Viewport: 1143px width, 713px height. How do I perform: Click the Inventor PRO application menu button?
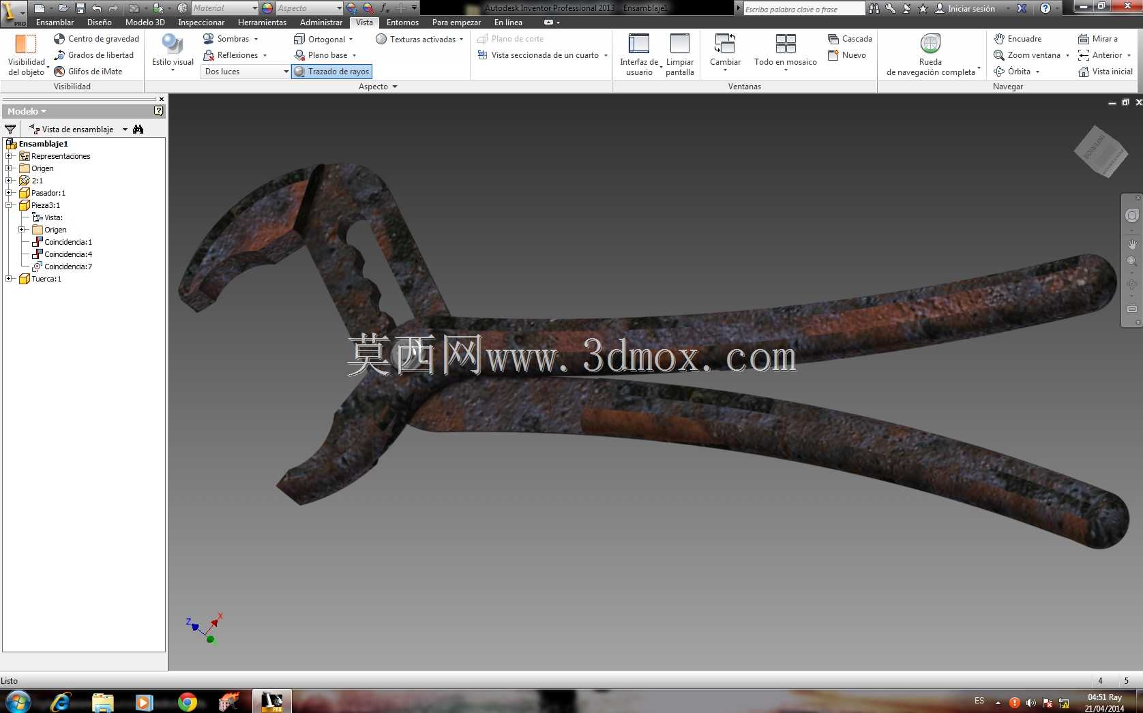[14, 13]
